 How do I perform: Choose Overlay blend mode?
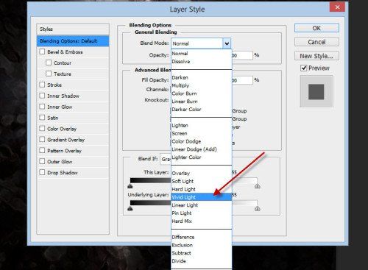point(202,173)
